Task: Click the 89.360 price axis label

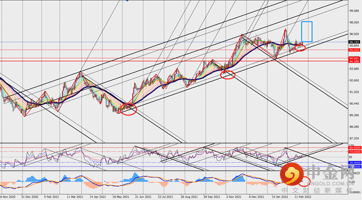Action: [354, 115]
